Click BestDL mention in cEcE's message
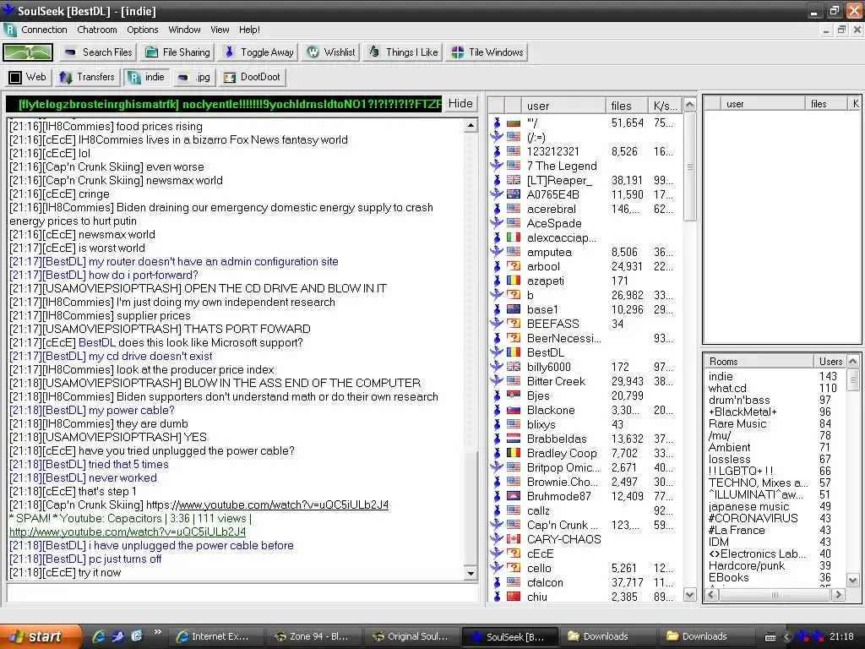This screenshot has width=865, height=649. click(x=97, y=343)
